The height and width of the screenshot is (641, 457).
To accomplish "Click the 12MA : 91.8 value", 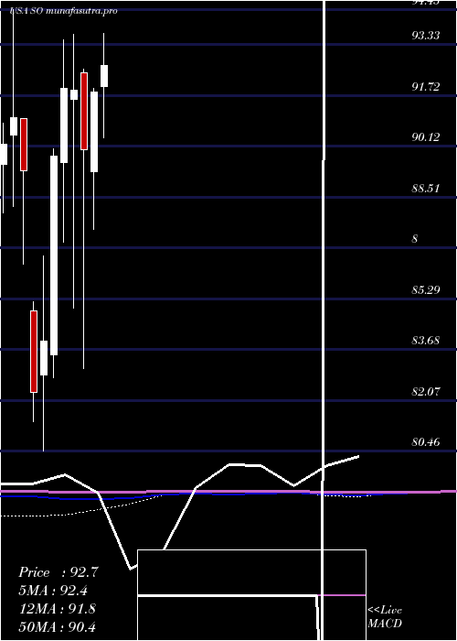I will point(58,609).
